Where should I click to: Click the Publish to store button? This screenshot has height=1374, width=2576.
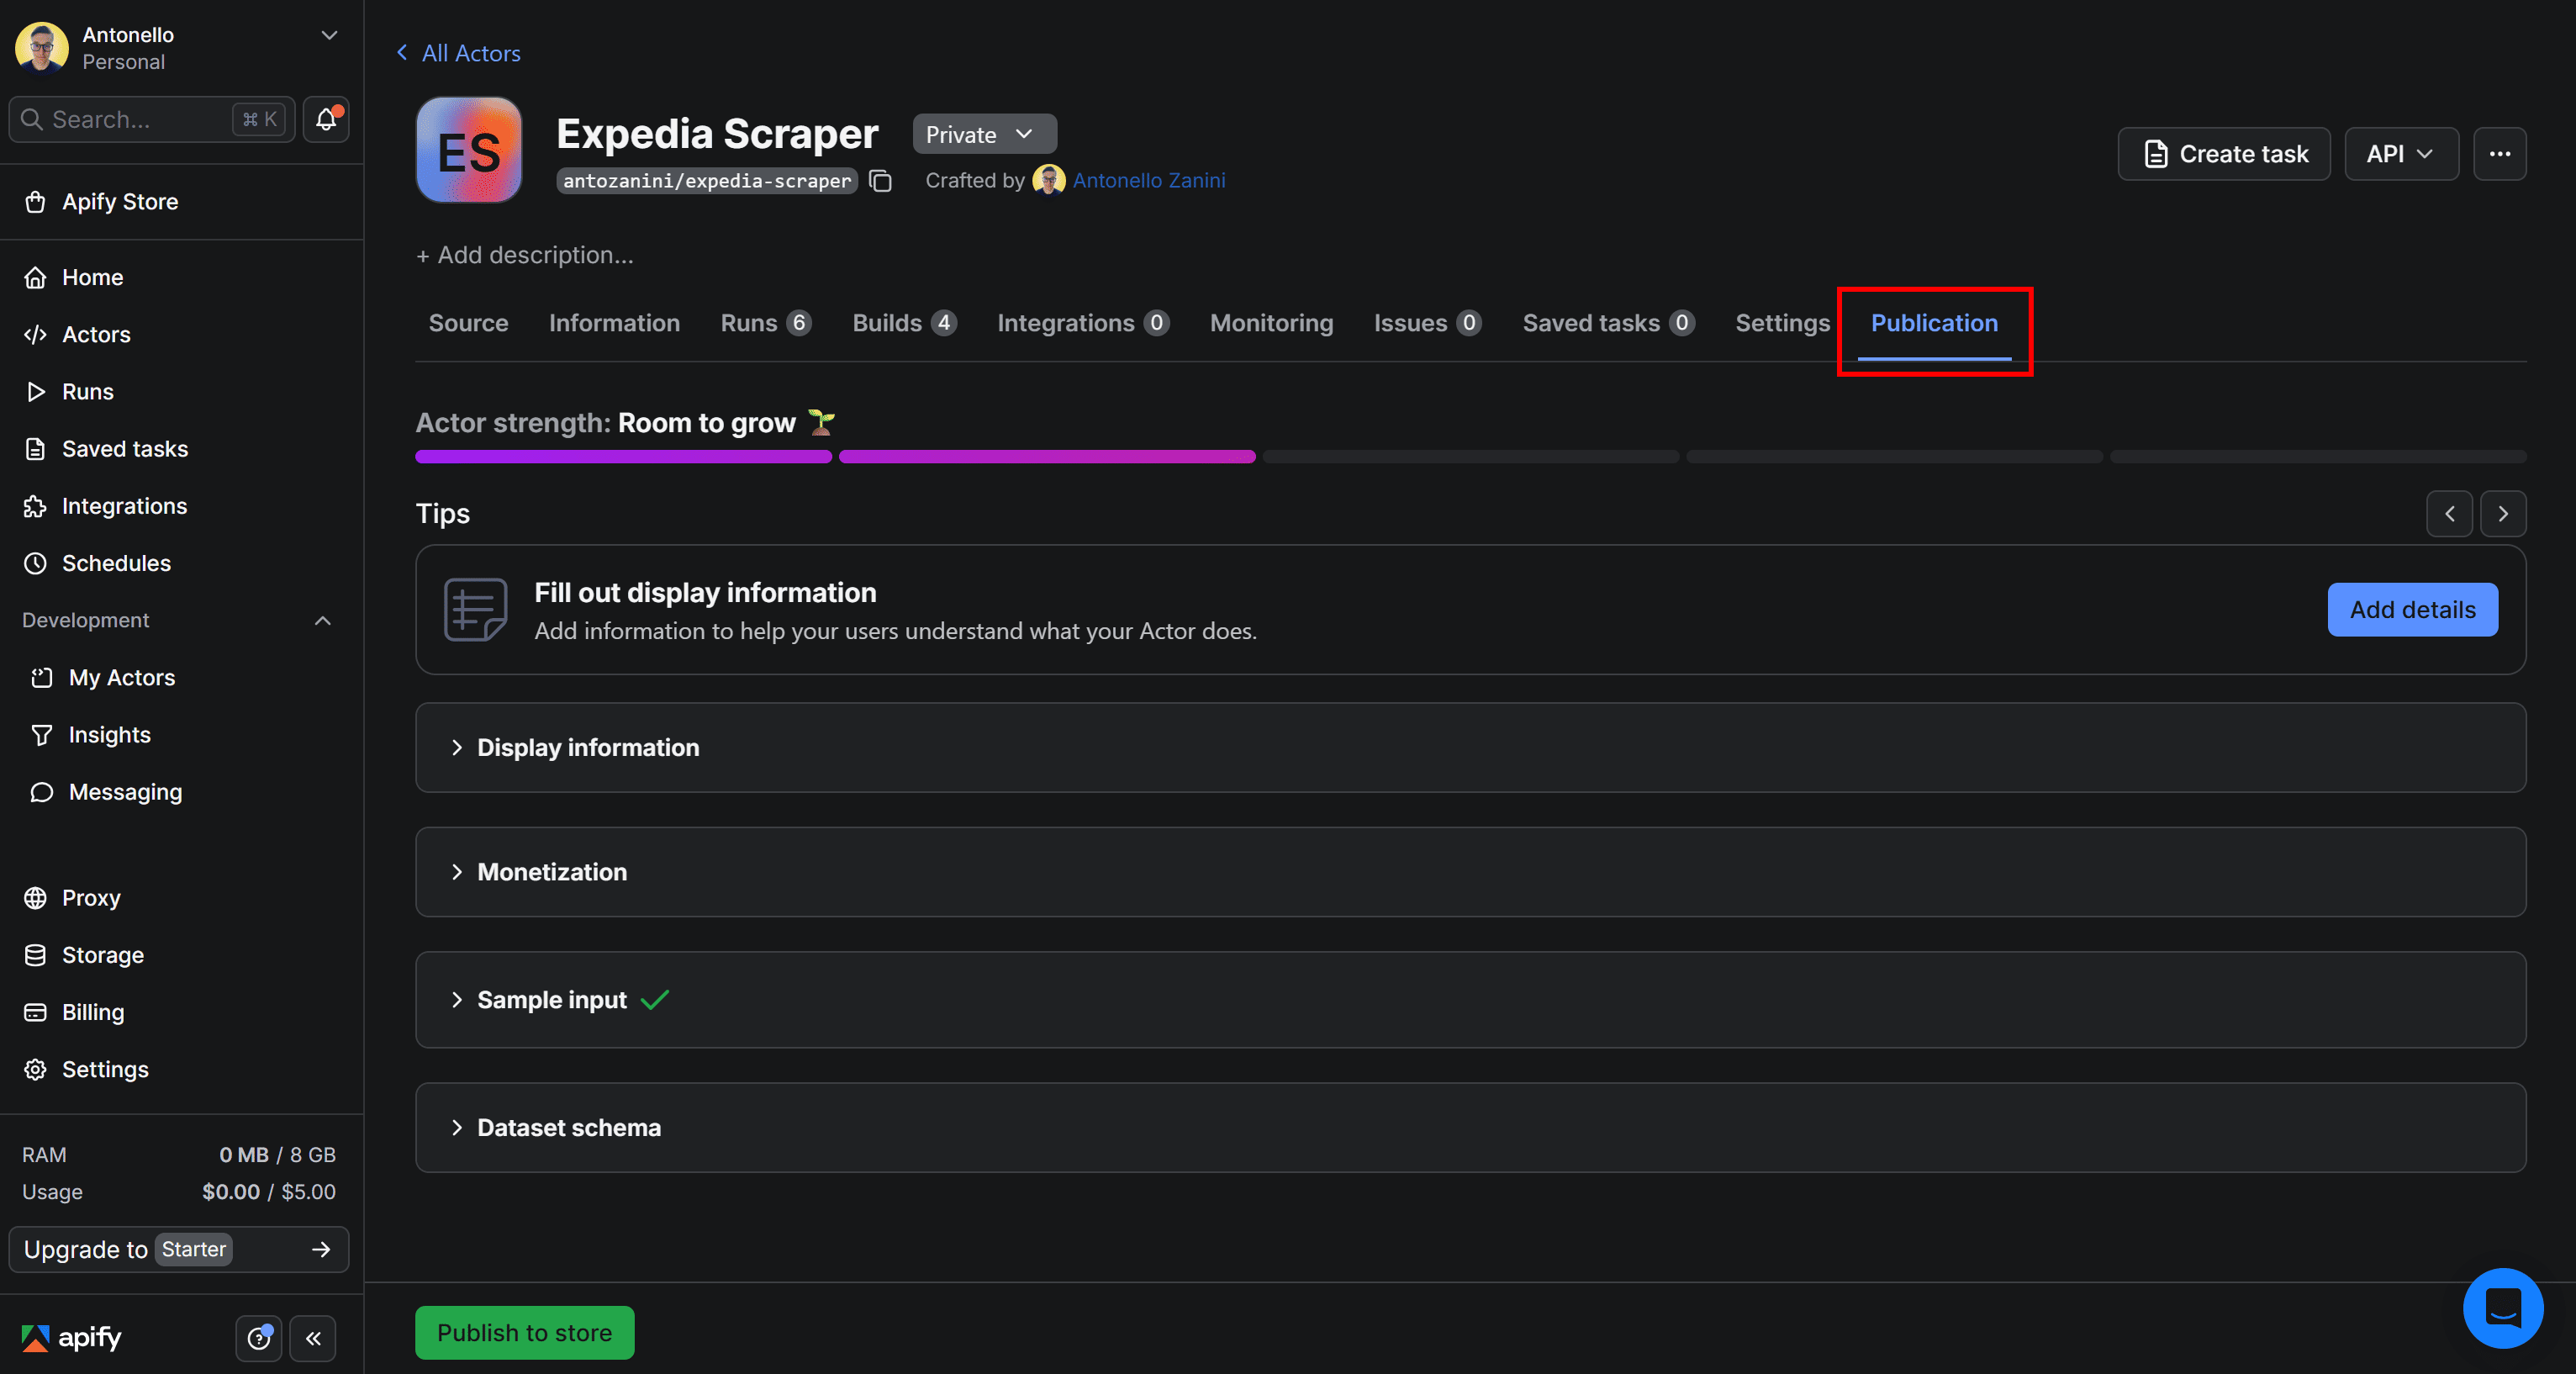coord(524,1331)
